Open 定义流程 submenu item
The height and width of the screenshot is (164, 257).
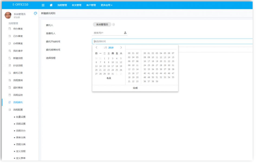click(21, 151)
